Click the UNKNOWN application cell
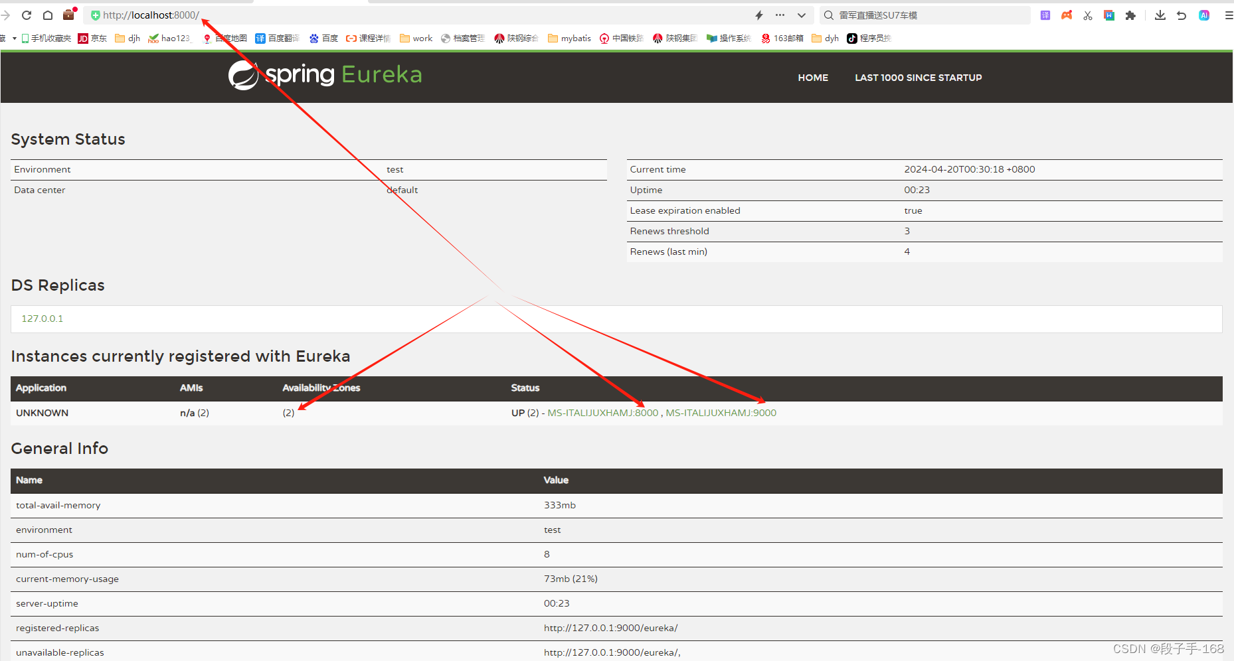 click(x=43, y=413)
